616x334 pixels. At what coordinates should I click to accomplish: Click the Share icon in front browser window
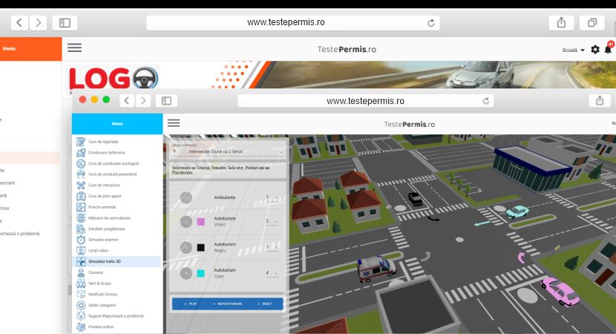click(600, 101)
